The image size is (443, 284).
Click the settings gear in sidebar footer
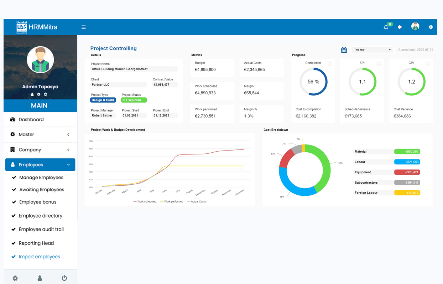[x=15, y=278]
